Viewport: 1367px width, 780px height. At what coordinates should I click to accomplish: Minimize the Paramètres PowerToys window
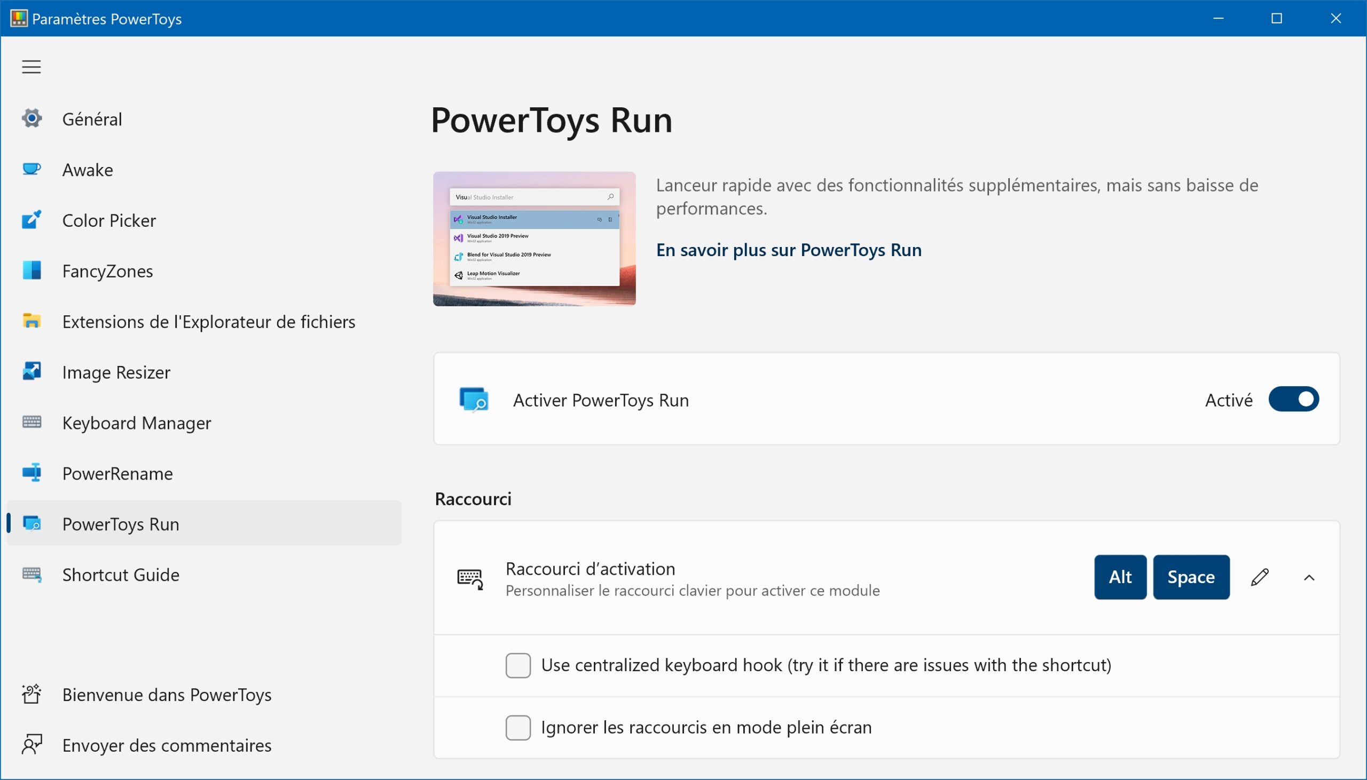1218,18
